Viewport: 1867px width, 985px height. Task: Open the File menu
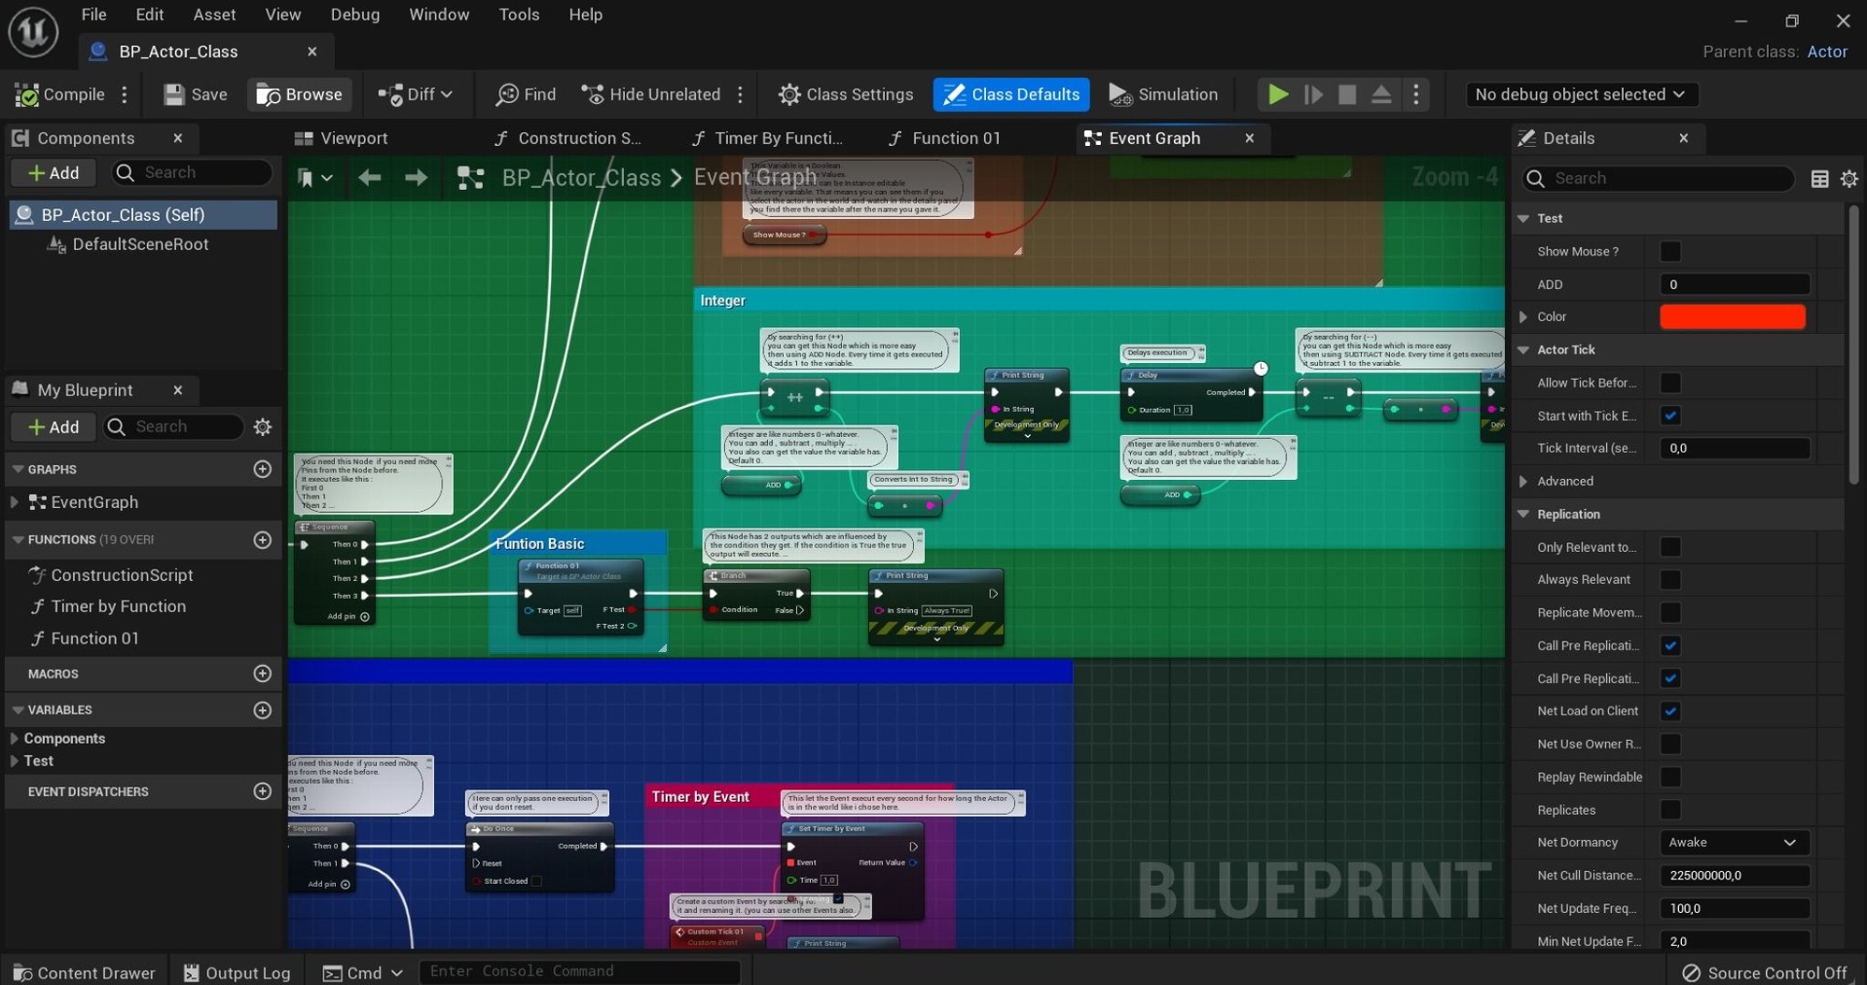click(93, 15)
